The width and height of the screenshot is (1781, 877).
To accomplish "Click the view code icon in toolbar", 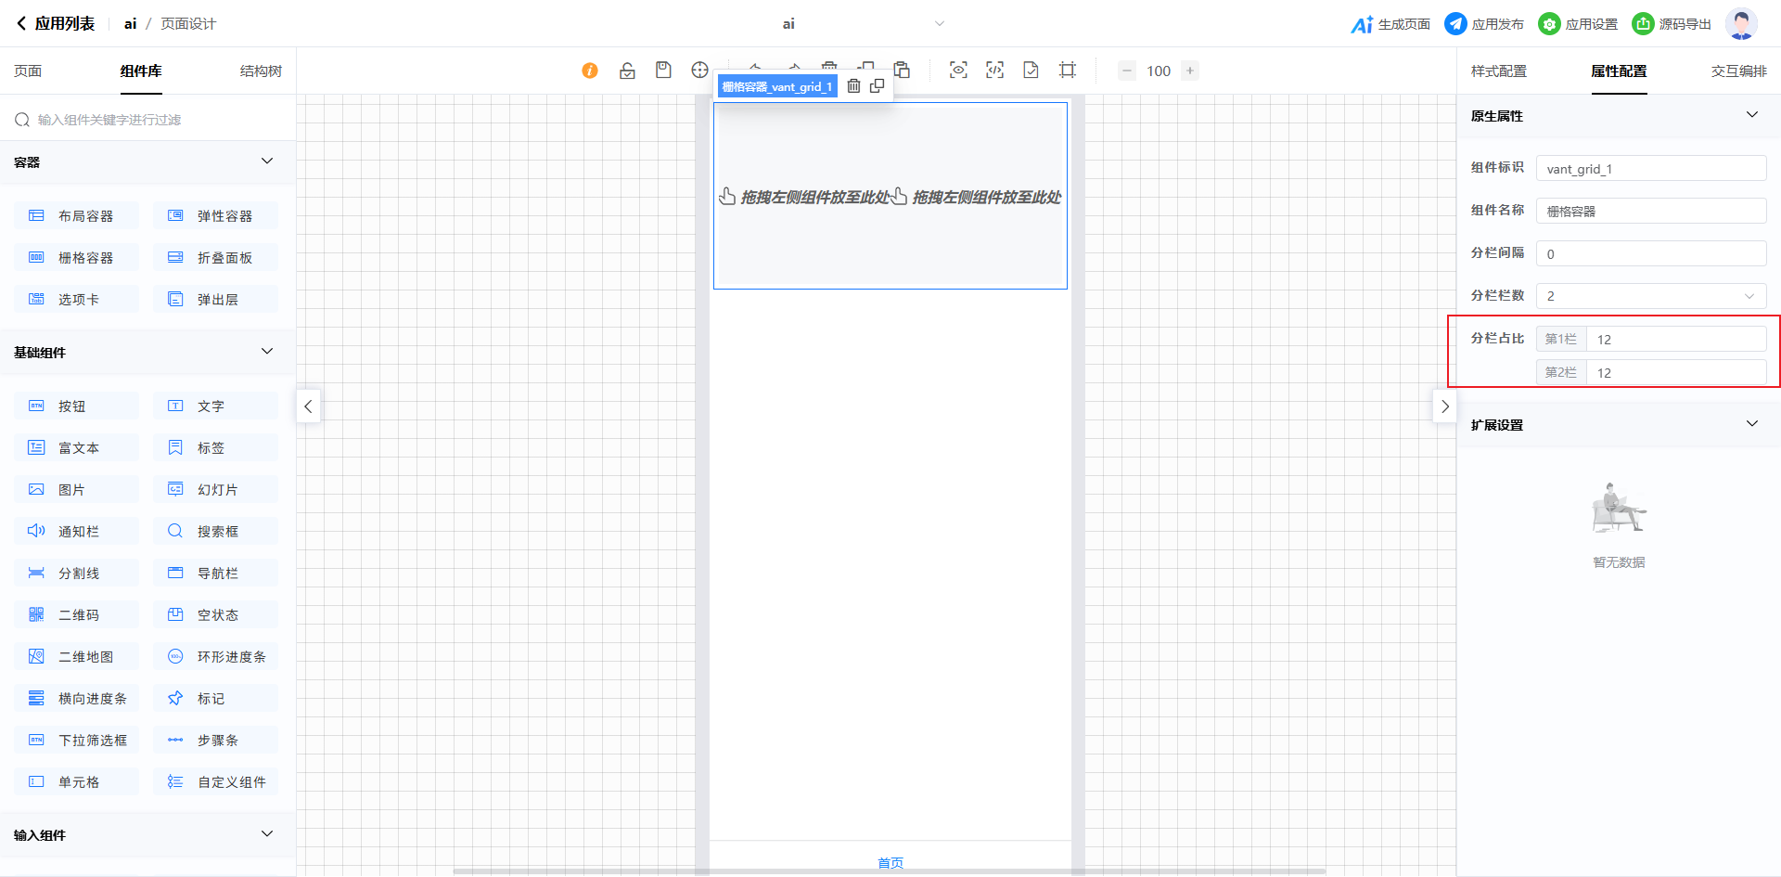I will pos(994,71).
